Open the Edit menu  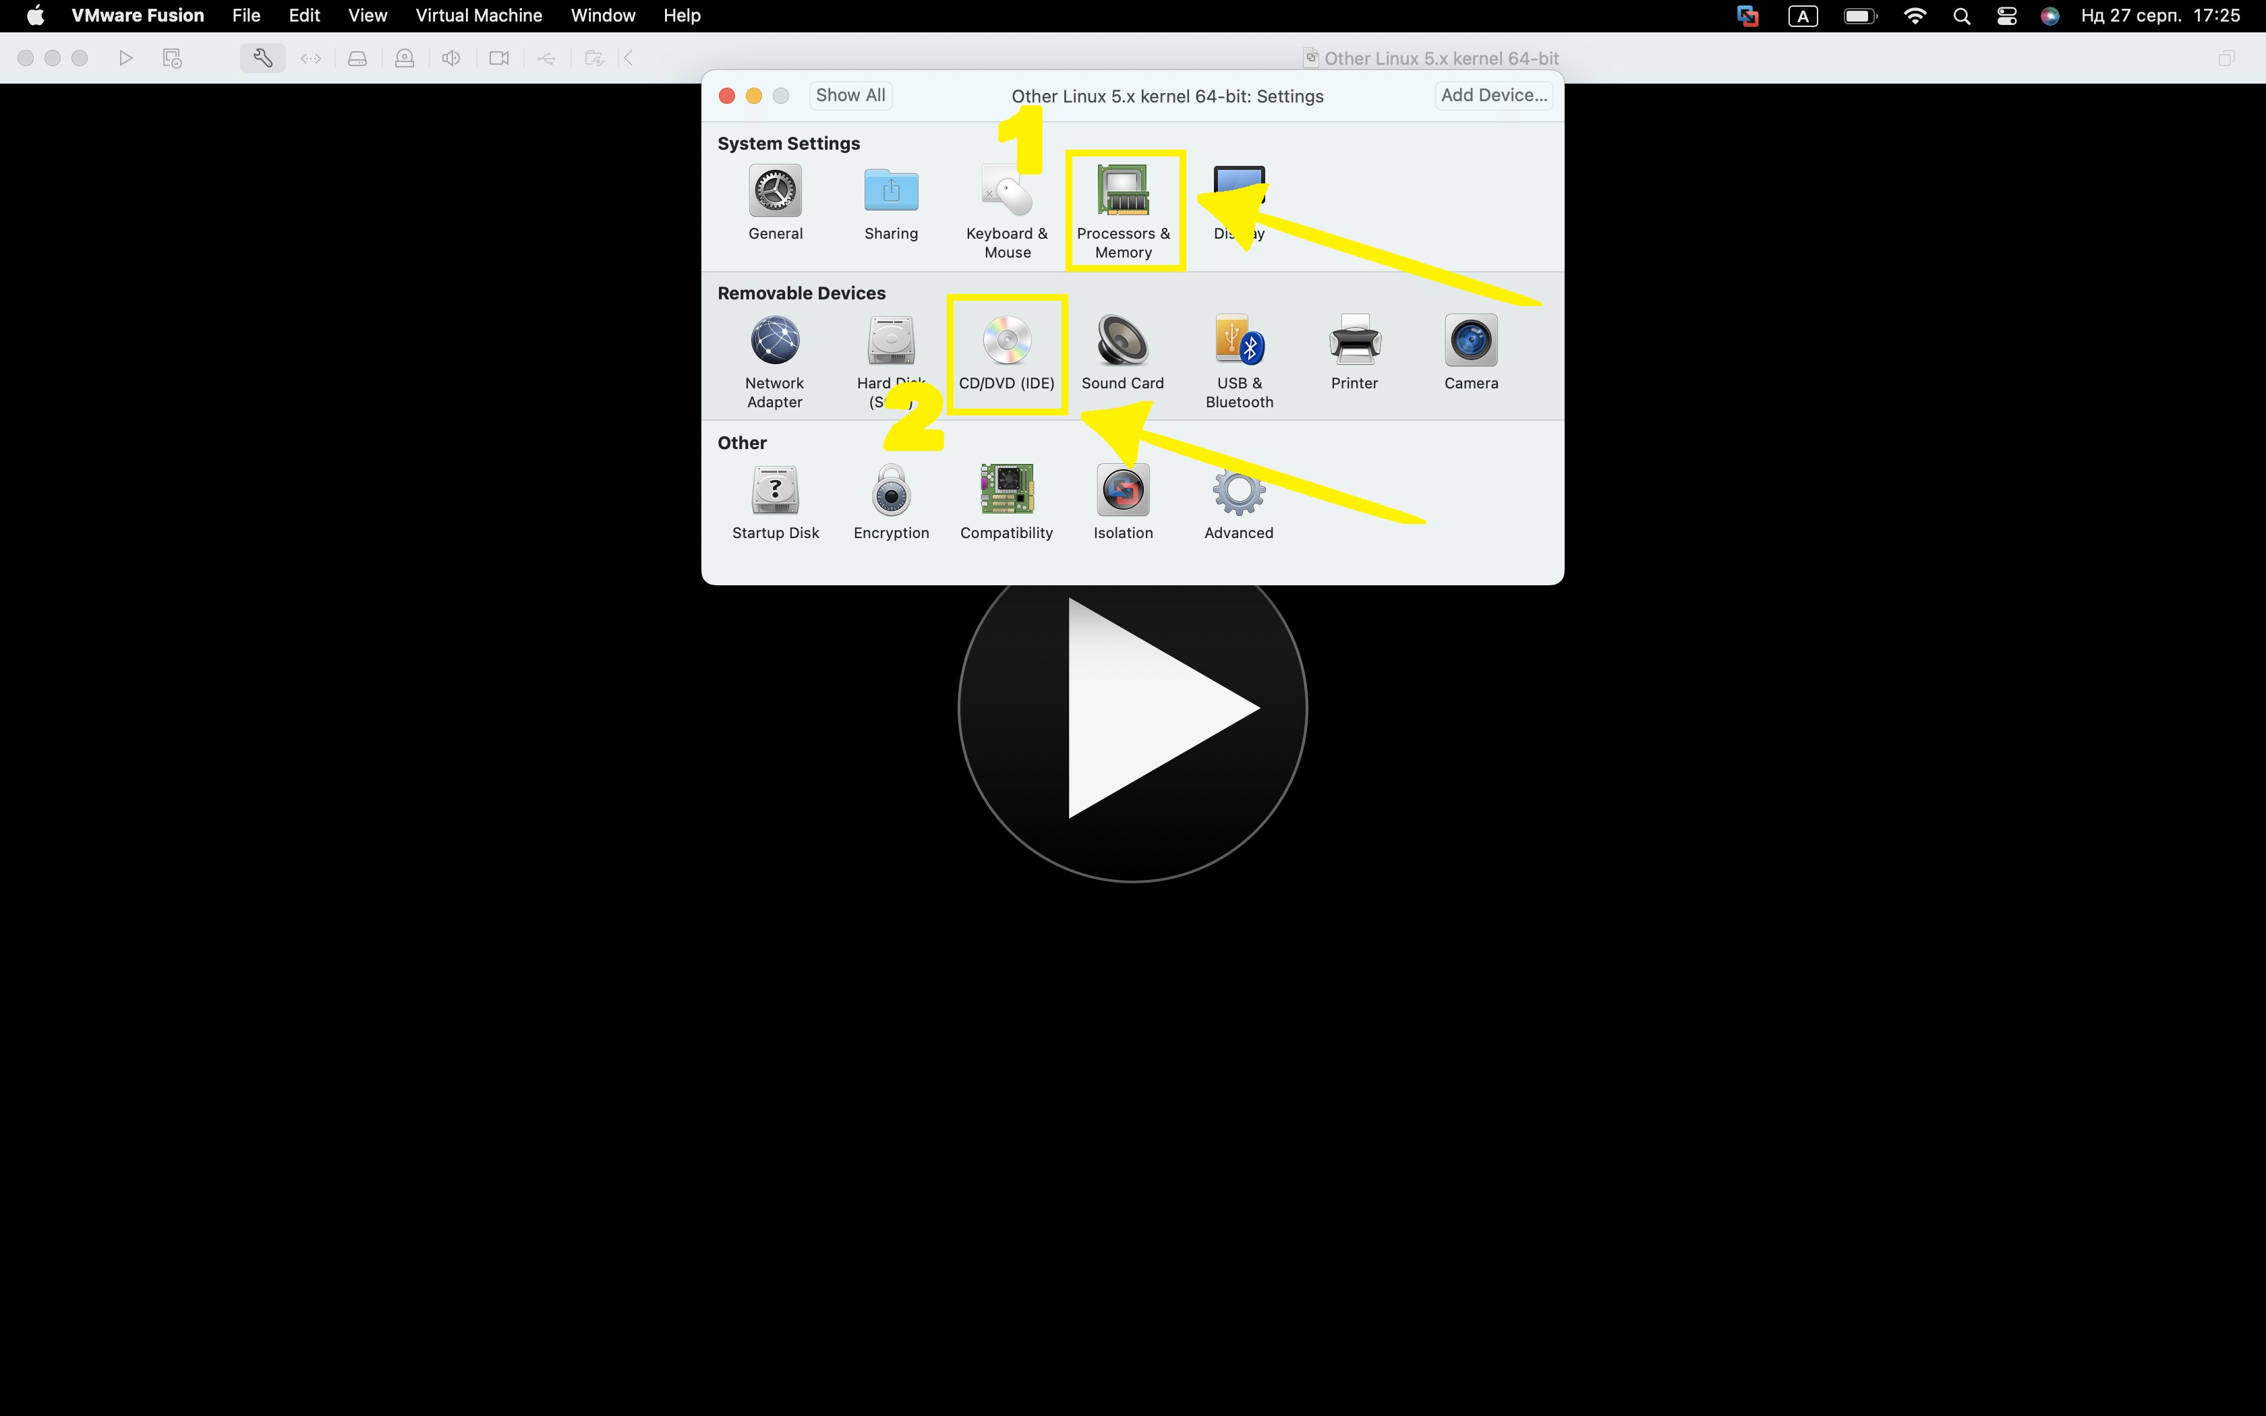tap(304, 15)
